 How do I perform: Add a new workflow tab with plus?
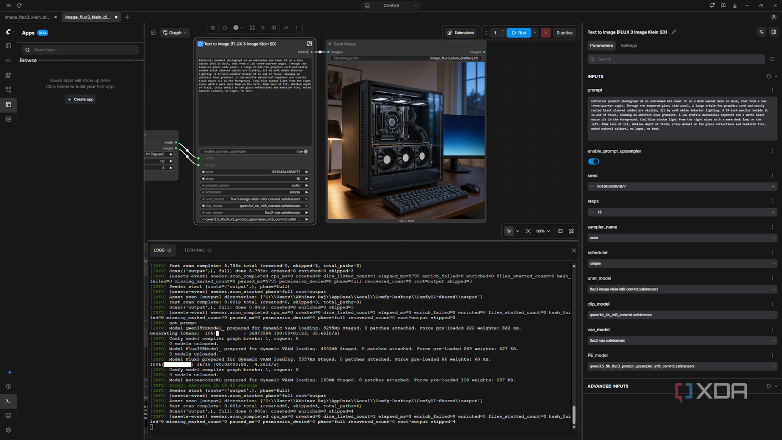point(127,17)
